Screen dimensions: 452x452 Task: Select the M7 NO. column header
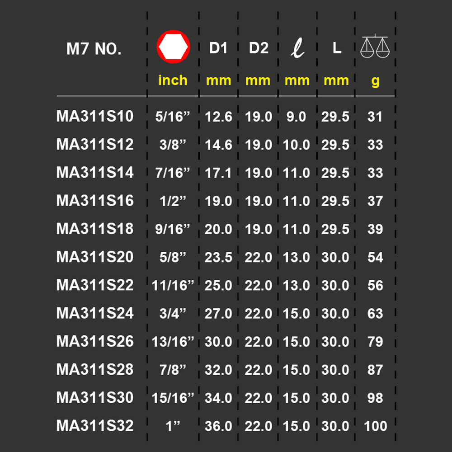(x=94, y=49)
